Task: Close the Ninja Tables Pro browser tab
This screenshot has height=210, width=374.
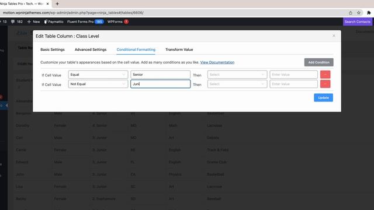Action: [47, 4]
